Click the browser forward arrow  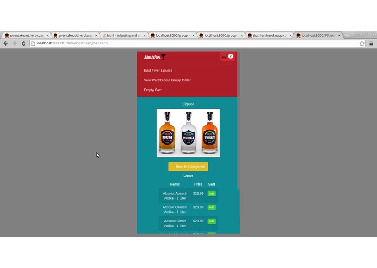[x=15, y=43]
